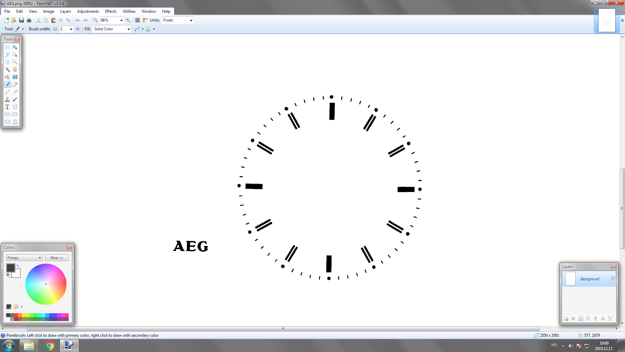This screenshot has height=352, width=625.
Task: Decrease brush width with minus button
Action: (x=55, y=29)
